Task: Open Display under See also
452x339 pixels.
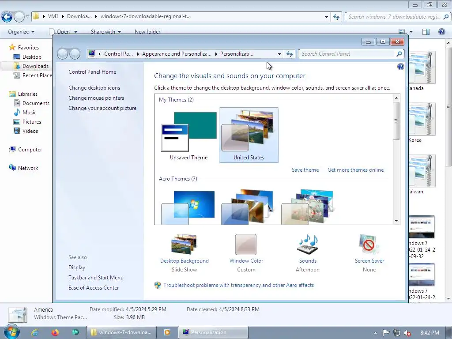Action: [x=77, y=267]
